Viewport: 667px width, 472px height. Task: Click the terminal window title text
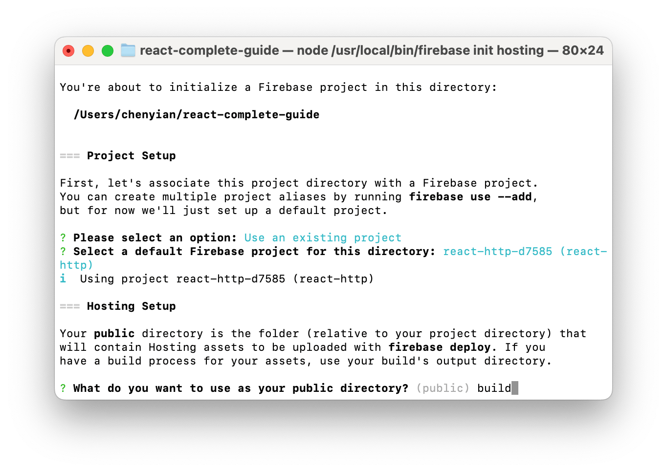tap(371, 50)
